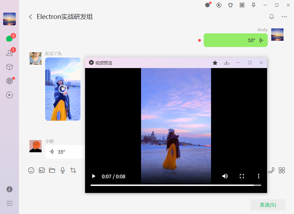Toggle fullscreen mode in video player
294x214 pixels.
tap(241, 176)
